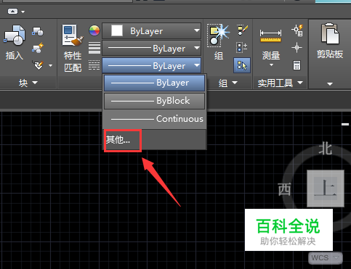Click the Match Properties (特性匹配) icon
The height and width of the screenshot is (269, 351).
click(x=73, y=36)
